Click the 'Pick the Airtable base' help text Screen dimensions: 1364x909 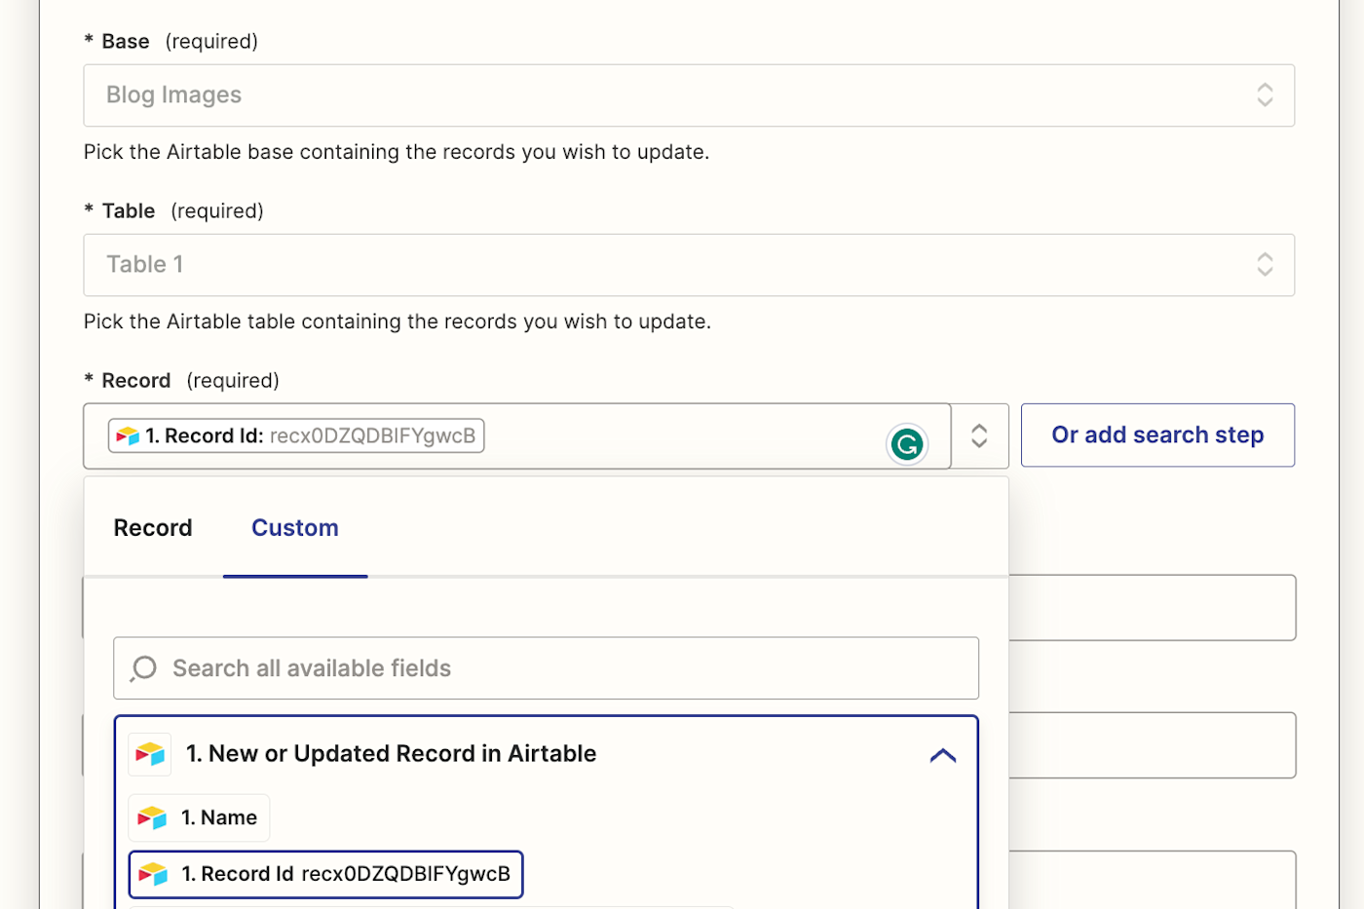coord(397,152)
